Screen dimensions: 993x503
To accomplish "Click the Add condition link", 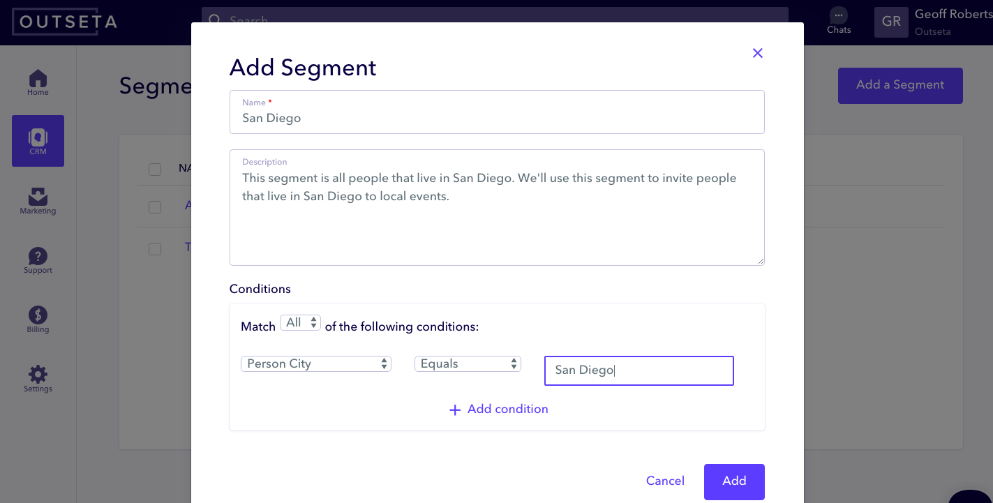I will pos(498,409).
